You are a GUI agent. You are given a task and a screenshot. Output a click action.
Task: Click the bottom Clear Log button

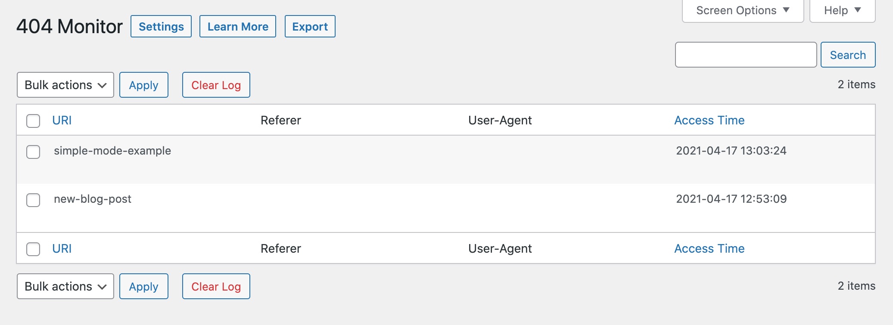[216, 286]
